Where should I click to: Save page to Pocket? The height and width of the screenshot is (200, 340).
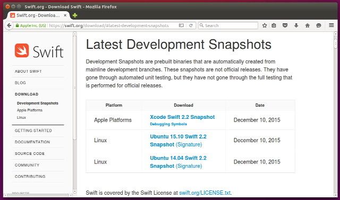(x=285, y=25)
